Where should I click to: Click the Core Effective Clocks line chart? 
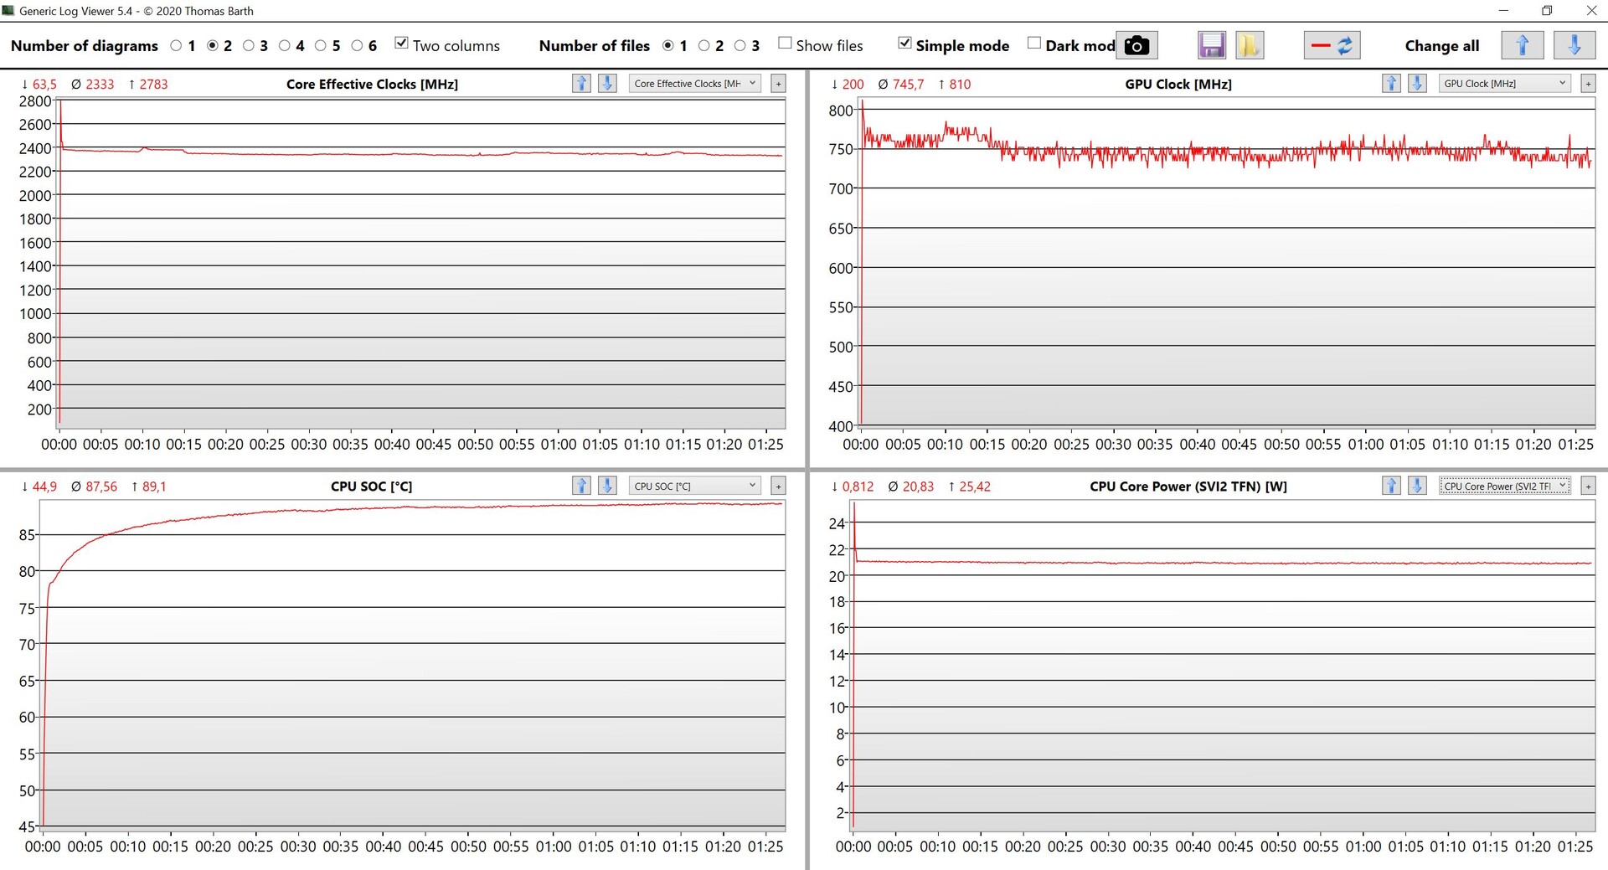coord(422,264)
